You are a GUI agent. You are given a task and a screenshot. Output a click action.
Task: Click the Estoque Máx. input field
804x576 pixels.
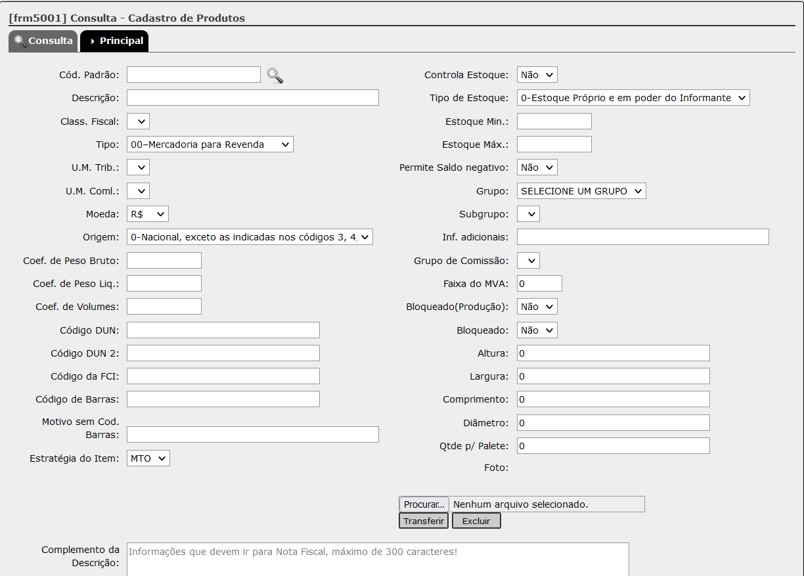pyautogui.click(x=554, y=144)
